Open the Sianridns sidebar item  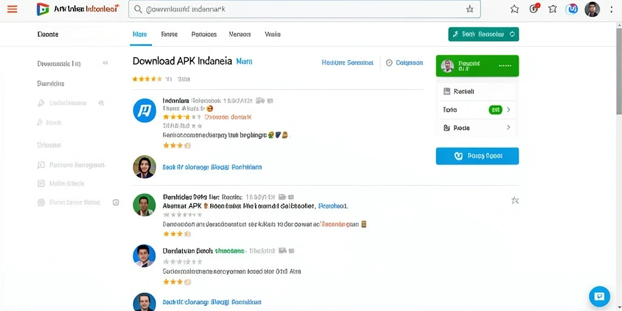(50, 83)
